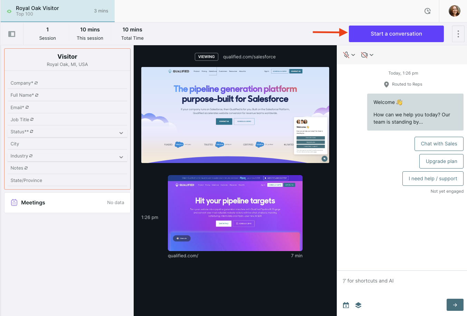The width and height of the screenshot is (467, 316).
Task: Click the sync icon next to Email
Action: 27,107
